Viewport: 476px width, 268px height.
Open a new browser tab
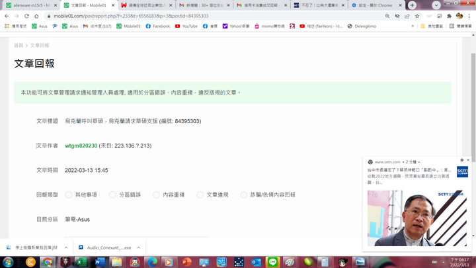click(x=412, y=5)
